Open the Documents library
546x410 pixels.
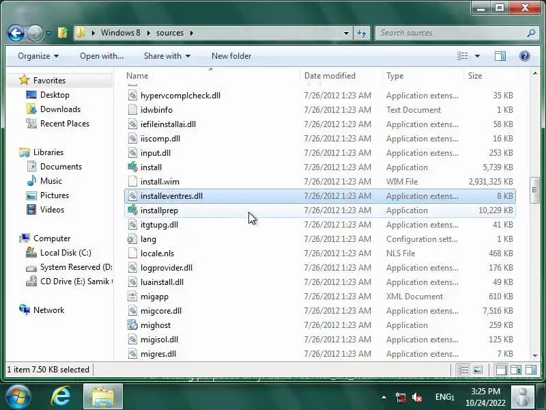click(x=61, y=167)
